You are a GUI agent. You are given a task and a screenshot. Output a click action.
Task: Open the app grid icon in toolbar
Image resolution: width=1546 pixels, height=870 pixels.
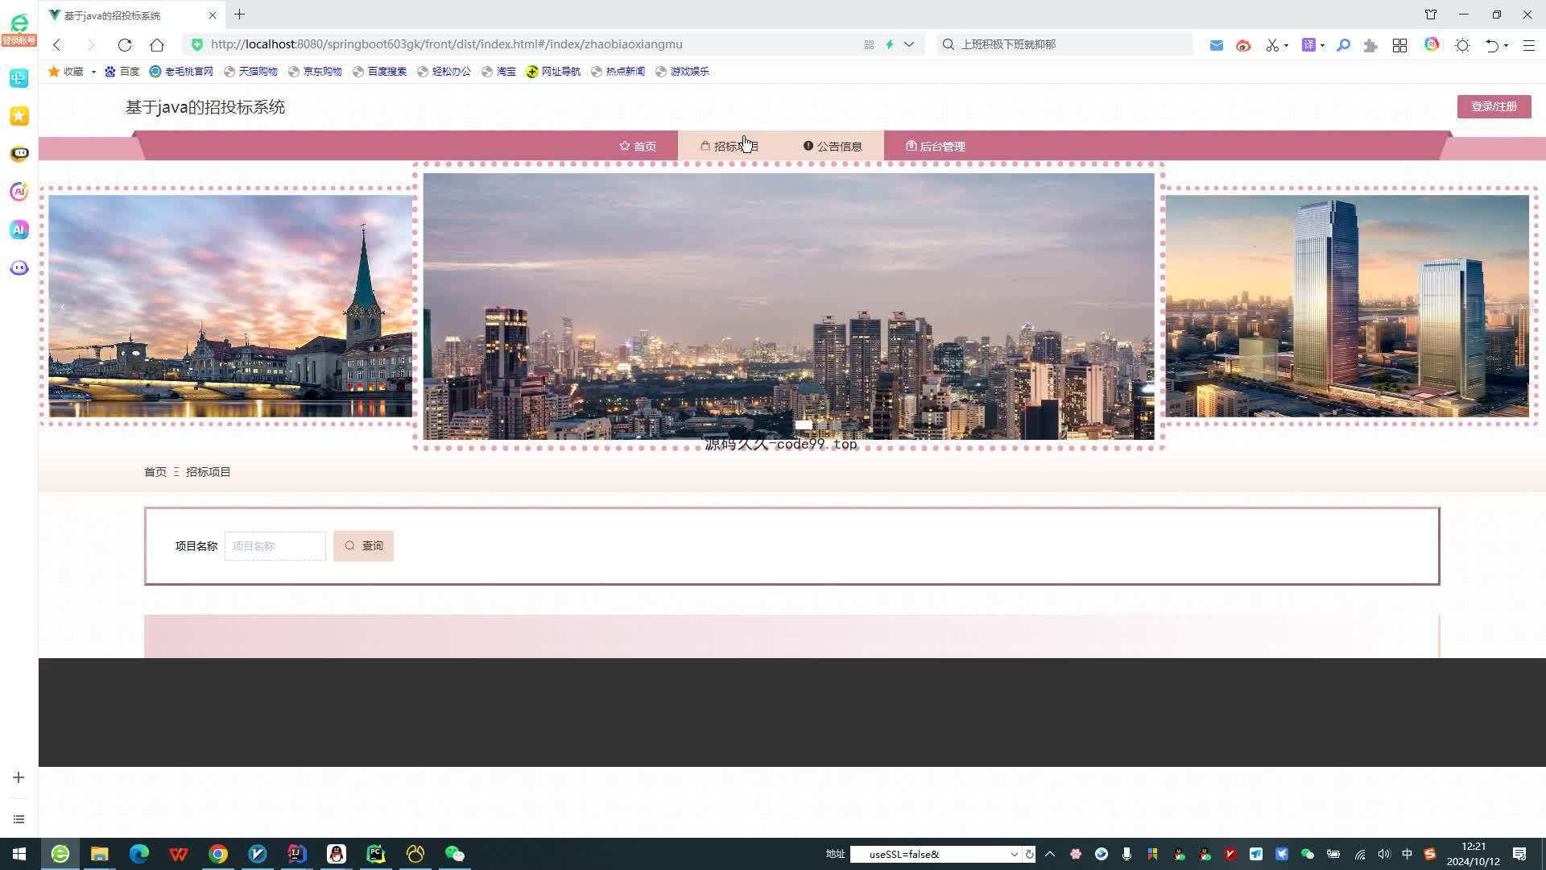[x=1399, y=45]
